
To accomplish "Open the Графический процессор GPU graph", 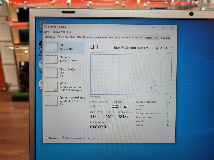I will [x=51, y=101].
